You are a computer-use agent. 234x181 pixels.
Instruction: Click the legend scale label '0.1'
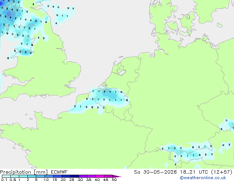point(4,180)
